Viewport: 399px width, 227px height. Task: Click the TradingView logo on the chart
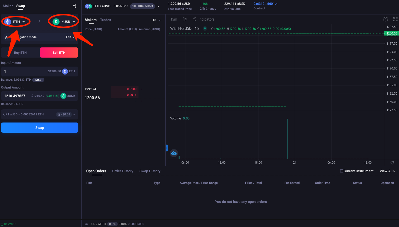coord(174,153)
